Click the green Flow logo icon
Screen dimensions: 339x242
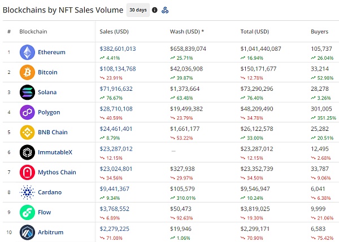click(27, 212)
